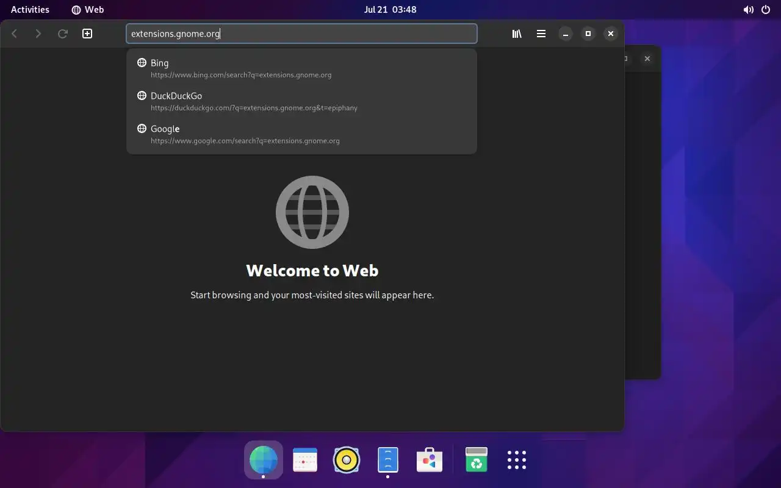Maximize the Web browser window

[x=588, y=34]
